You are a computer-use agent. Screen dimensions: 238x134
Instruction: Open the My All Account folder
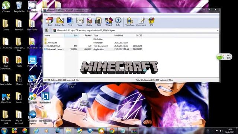[19, 117]
